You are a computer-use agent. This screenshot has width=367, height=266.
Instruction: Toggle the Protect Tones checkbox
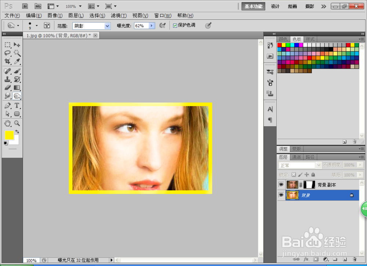pos(175,26)
